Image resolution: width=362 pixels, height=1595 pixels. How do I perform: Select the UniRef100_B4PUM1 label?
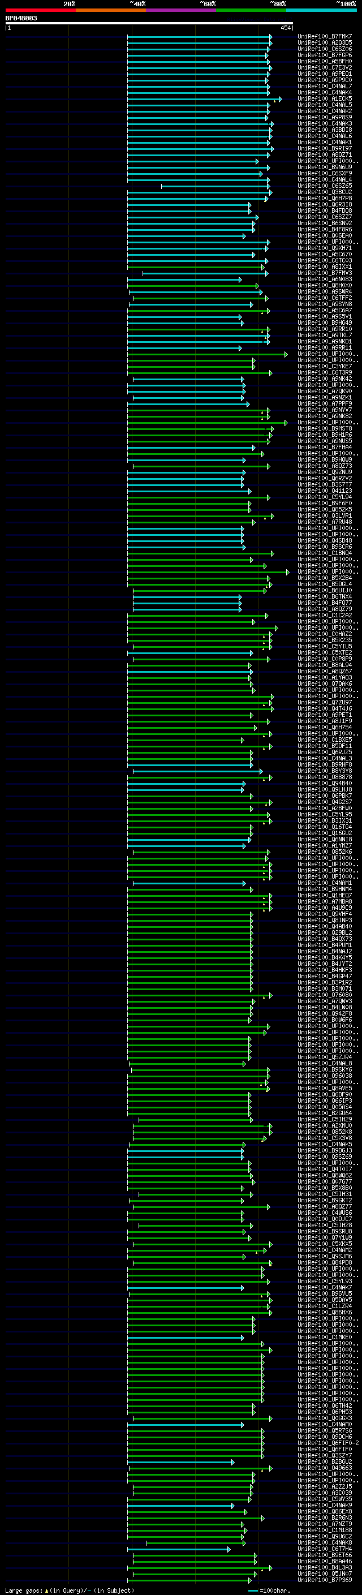click(x=325, y=945)
